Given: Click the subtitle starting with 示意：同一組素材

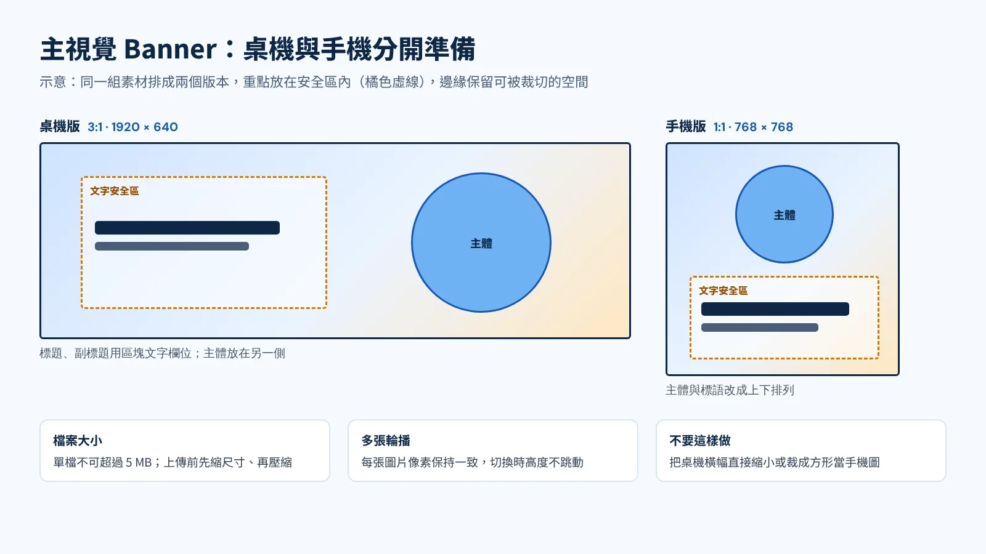Looking at the screenshot, I should point(314,82).
